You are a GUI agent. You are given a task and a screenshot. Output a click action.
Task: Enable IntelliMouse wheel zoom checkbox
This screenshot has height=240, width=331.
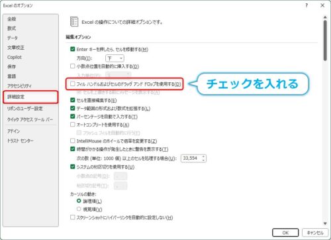click(72, 141)
